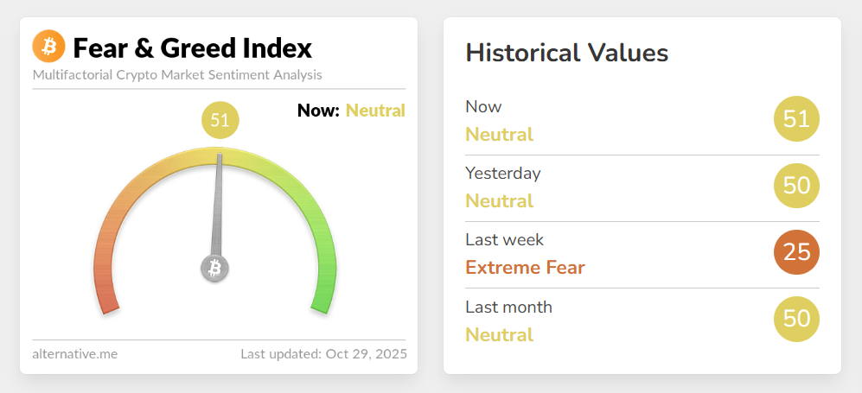Image resolution: width=862 pixels, height=393 pixels.
Task: Click the Extreme Fear label under Last week
Action: pos(525,268)
